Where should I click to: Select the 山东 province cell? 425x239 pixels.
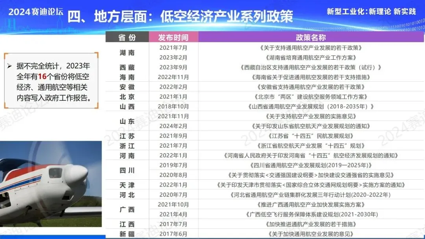point(127,121)
